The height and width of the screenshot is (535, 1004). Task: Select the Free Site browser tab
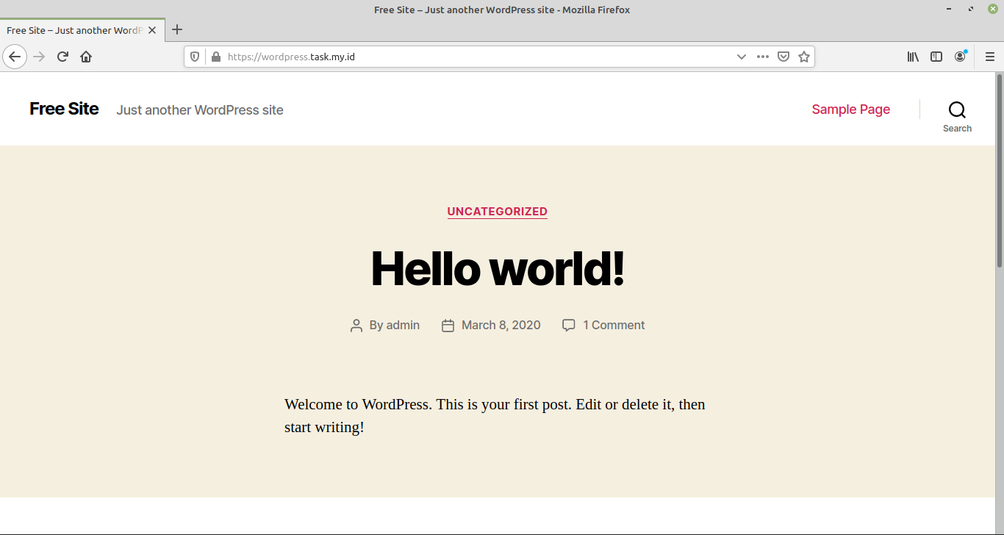[81, 30]
